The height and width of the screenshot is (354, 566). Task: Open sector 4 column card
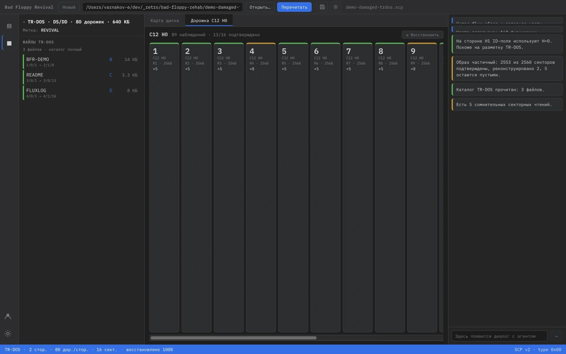point(261,187)
